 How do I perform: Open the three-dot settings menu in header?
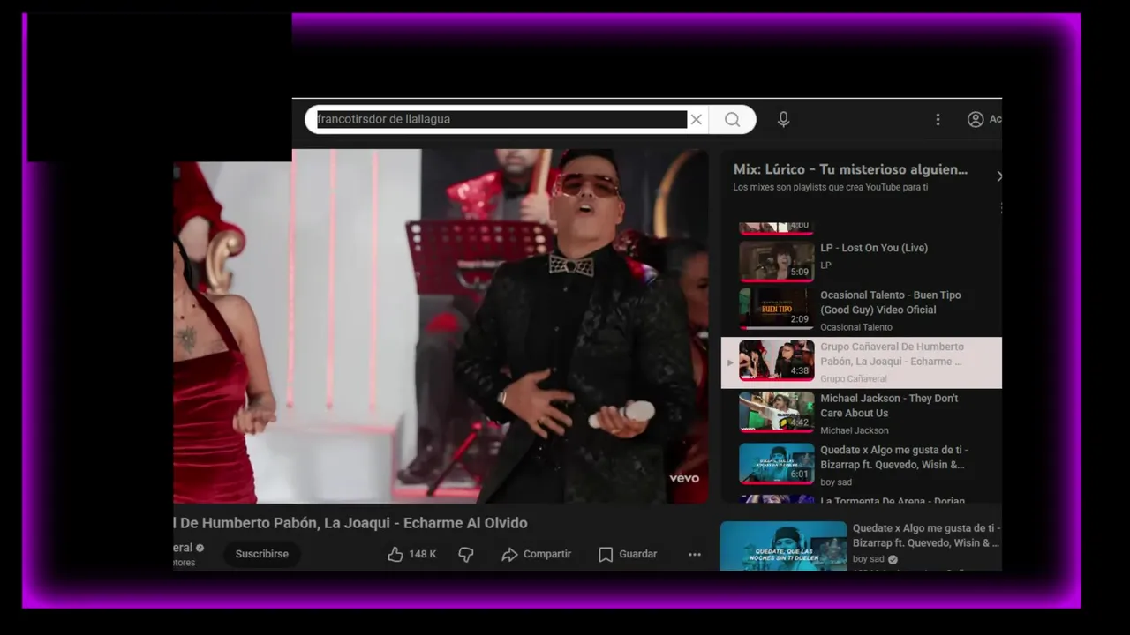point(938,119)
